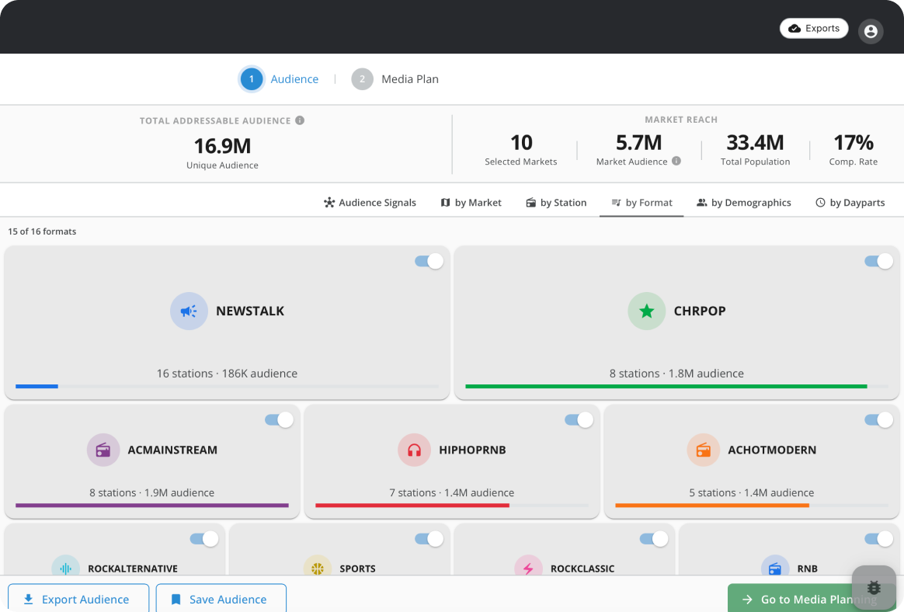
Task: Switch off the SPORTS format toggle
Action: (x=429, y=539)
